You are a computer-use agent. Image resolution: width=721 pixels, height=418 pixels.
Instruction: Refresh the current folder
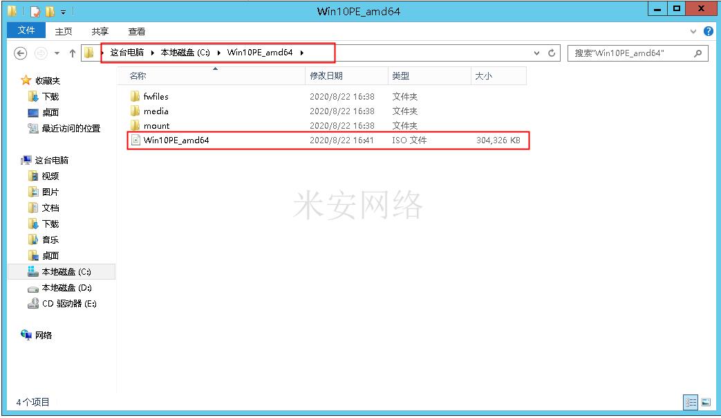(x=552, y=53)
